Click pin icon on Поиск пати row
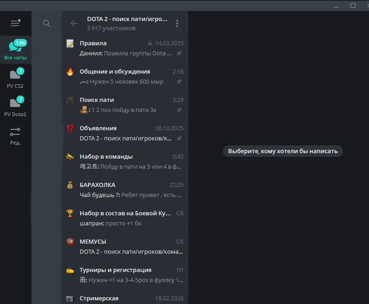The image size is (369, 304). [x=179, y=110]
